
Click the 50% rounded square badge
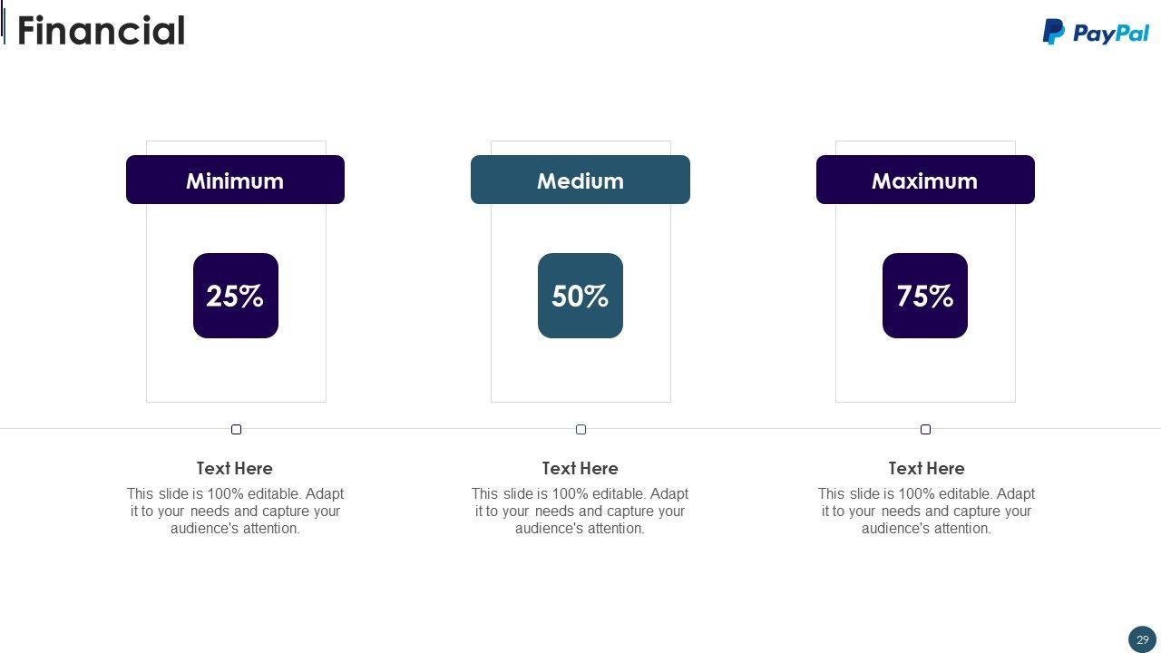click(580, 296)
